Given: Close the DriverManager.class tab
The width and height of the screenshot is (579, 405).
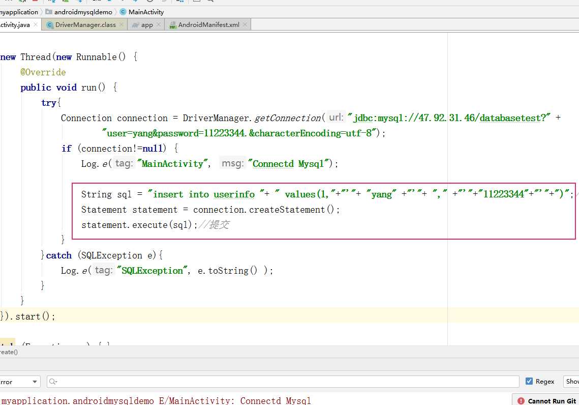Looking at the screenshot, I should pyautogui.click(x=121, y=24).
